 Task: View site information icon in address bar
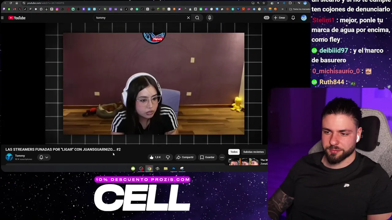coord(24,3)
